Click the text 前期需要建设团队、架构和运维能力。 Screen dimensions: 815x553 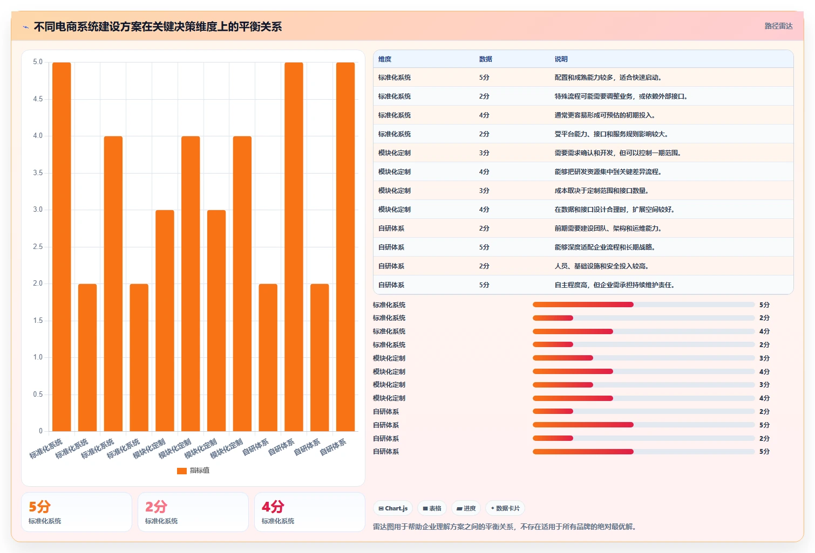coord(608,229)
